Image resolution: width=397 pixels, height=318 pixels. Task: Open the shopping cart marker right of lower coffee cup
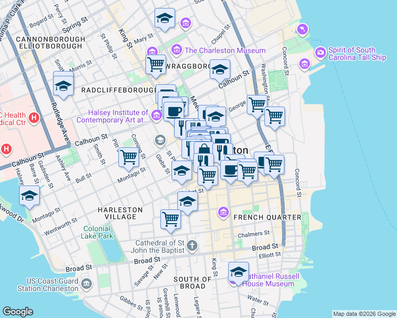click(248, 173)
